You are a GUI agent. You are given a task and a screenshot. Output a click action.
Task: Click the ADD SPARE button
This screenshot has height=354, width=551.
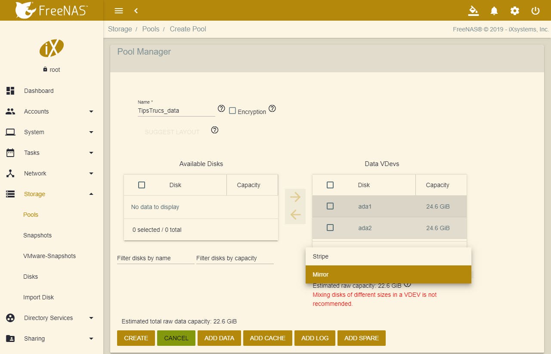pyautogui.click(x=362, y=338)
